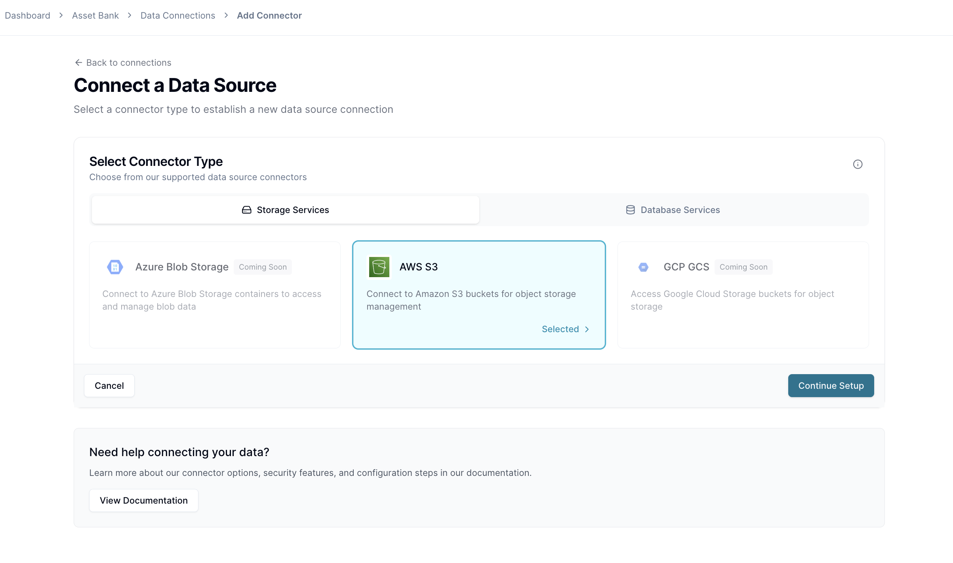Image resolution: width=953 pixels, height=563 pixels.
Task: Open View Documentation
Action: click(143, 500)
